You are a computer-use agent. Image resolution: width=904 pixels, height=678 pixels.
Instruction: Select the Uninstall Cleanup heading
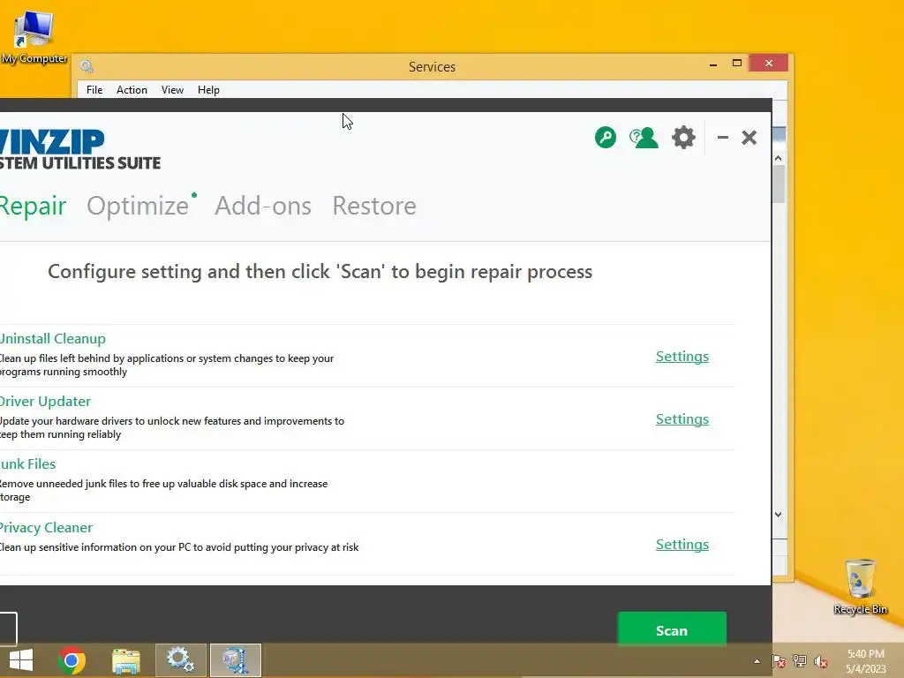click(52, 339)
